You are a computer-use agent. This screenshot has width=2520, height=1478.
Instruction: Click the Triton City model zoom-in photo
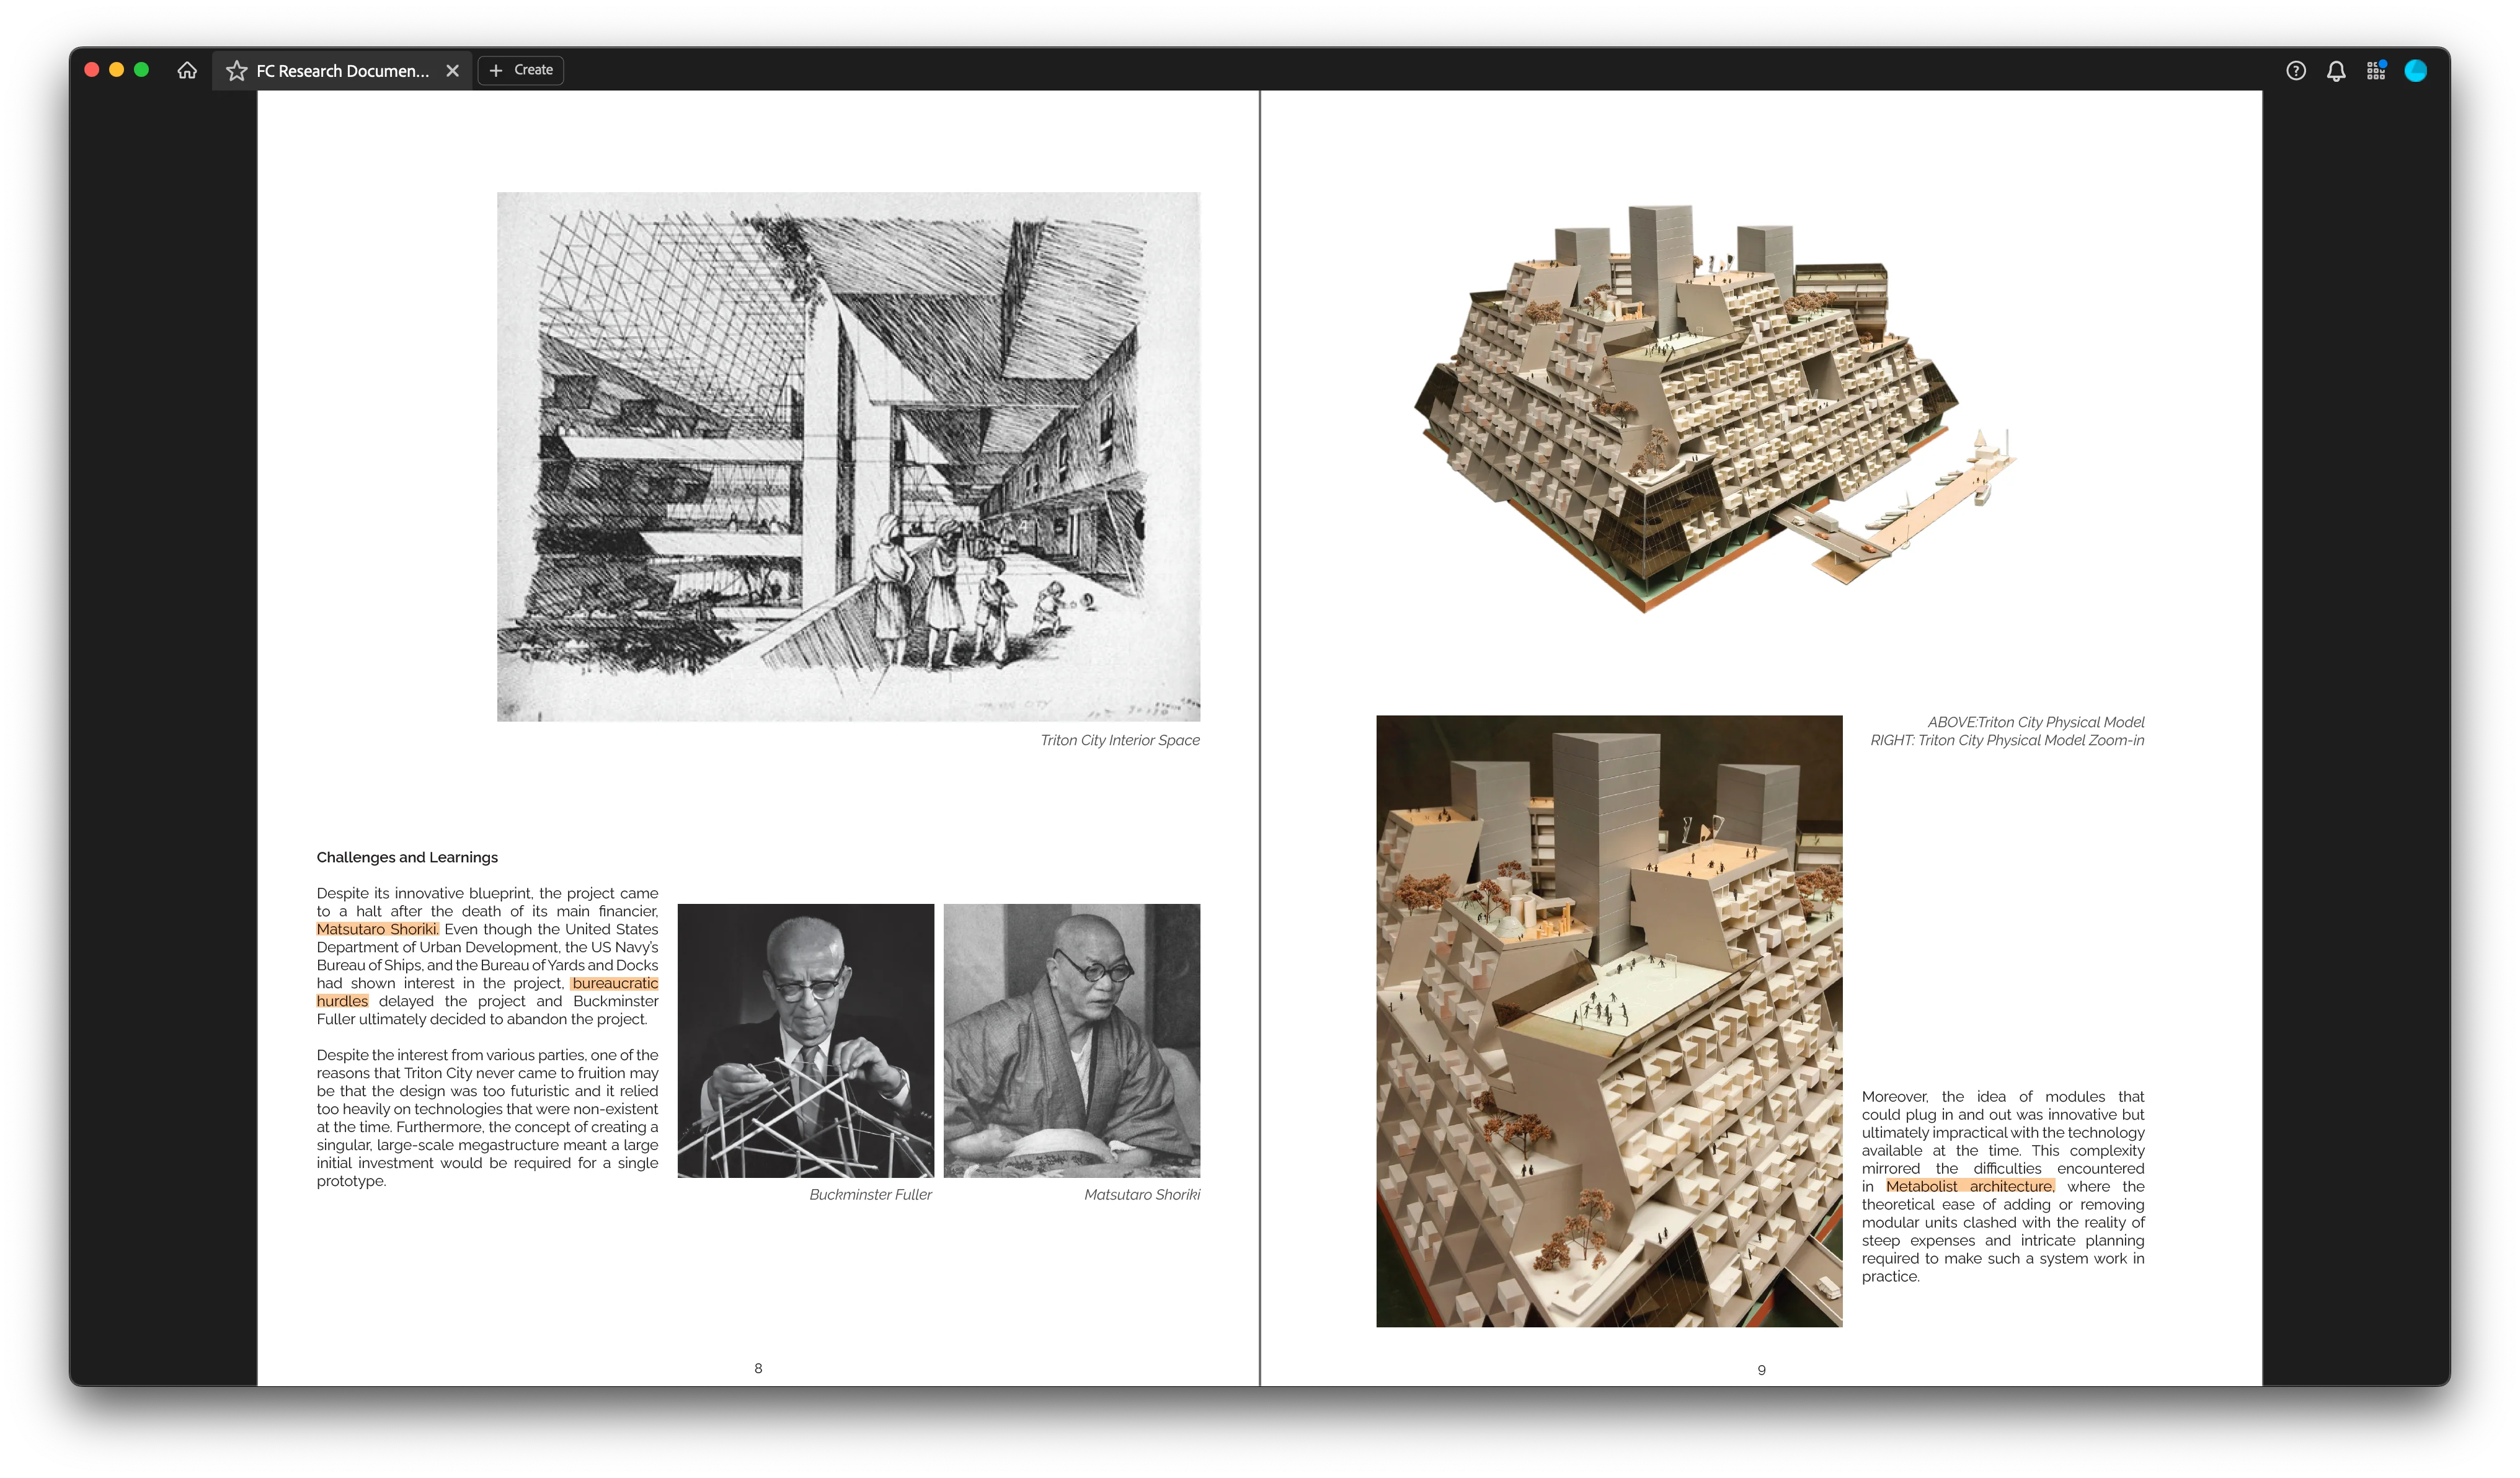pyautogui.click(x=1609, y=1021)
